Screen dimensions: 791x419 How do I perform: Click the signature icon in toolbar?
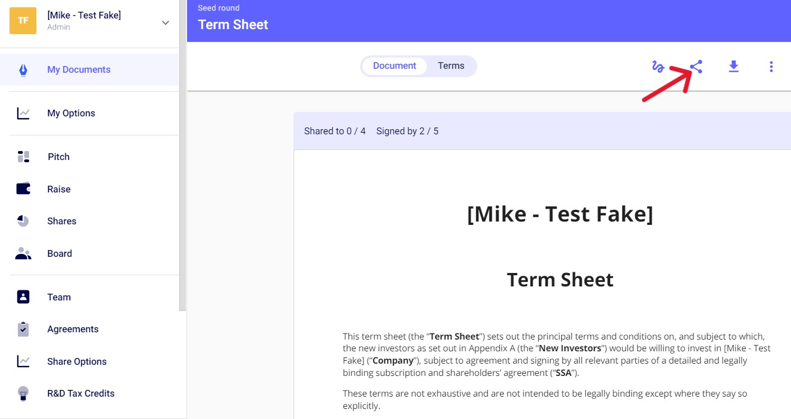658,67
